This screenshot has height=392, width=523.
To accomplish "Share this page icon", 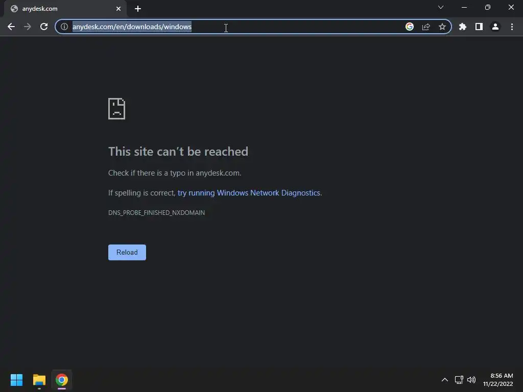I will tap(426, 27).
